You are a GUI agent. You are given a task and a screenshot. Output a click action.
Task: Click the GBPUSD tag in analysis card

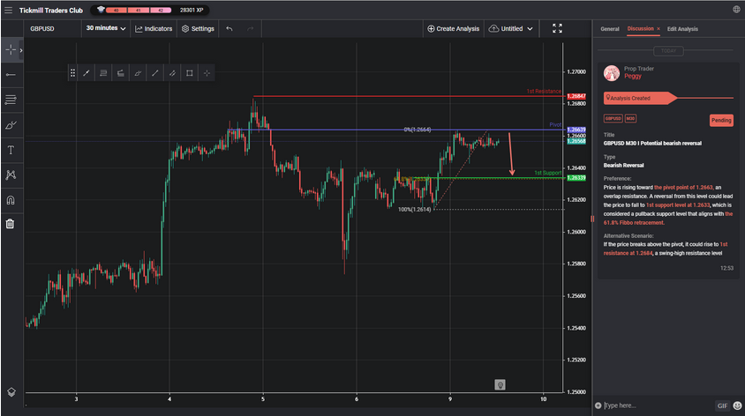pos(613,119)
